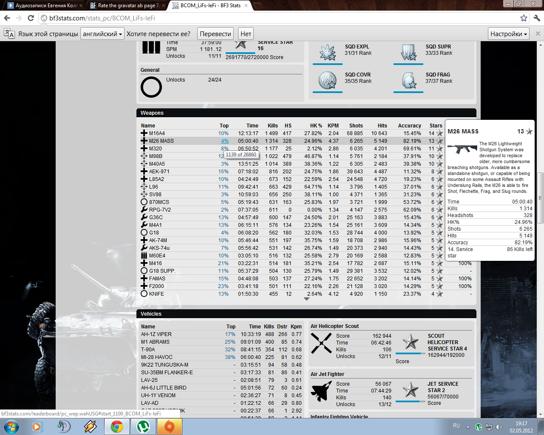This screenshot has height=435, width=544.
Task: Open the 17% Top link for AH-1Z VIPER
Action: click(x=230, y=334)
